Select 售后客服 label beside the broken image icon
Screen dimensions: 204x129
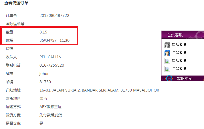point(179,60)
